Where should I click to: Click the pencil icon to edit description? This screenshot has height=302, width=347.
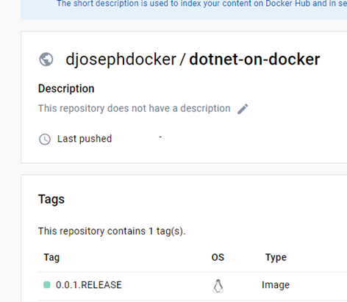243,109
